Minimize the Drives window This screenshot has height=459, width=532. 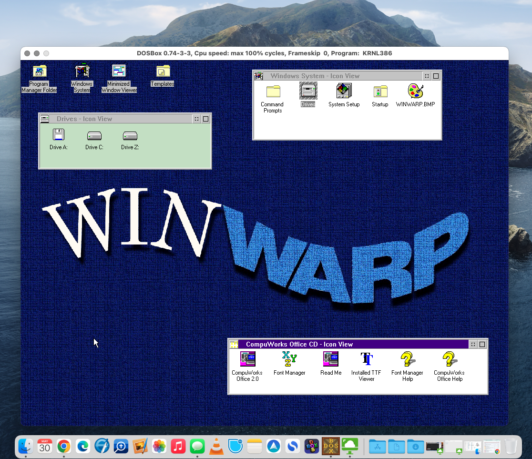click(x=196, y=119)
